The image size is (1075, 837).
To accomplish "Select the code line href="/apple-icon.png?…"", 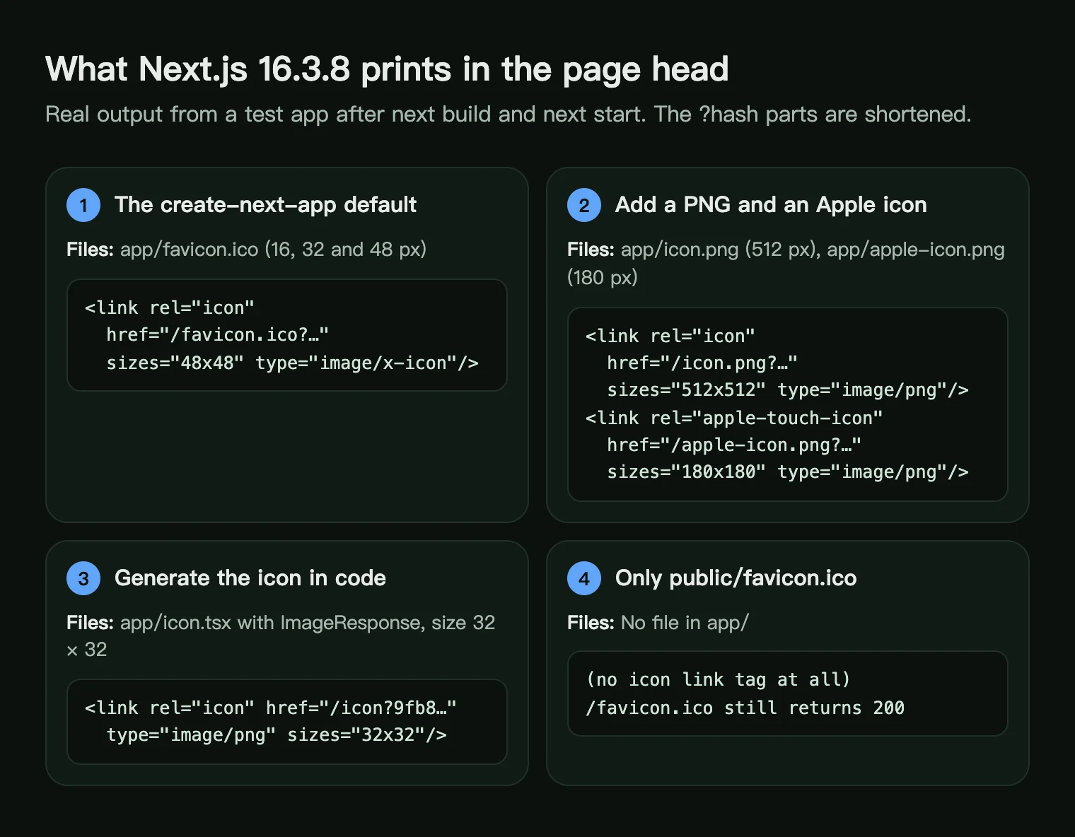I will click(734, 445).
